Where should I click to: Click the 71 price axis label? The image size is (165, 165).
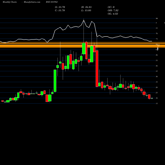coord(157,39)
